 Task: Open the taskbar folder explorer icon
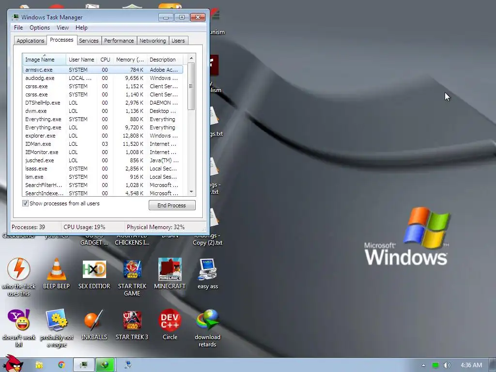point(39,365)
